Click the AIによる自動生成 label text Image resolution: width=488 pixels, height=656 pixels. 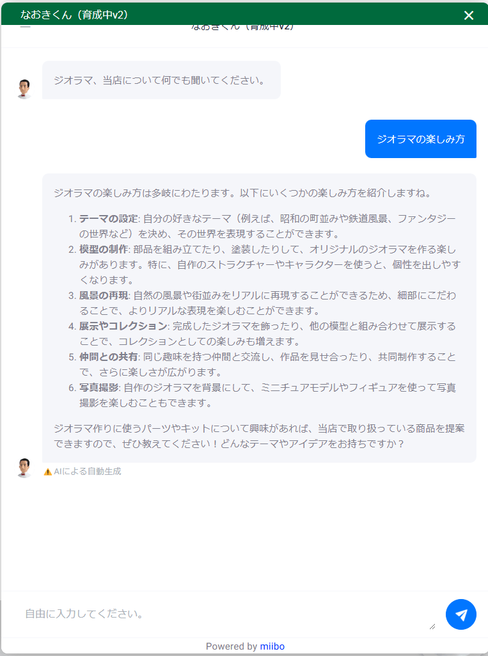pyautogui.click(x=87, y=472)
